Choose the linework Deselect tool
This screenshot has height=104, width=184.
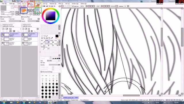56,45
